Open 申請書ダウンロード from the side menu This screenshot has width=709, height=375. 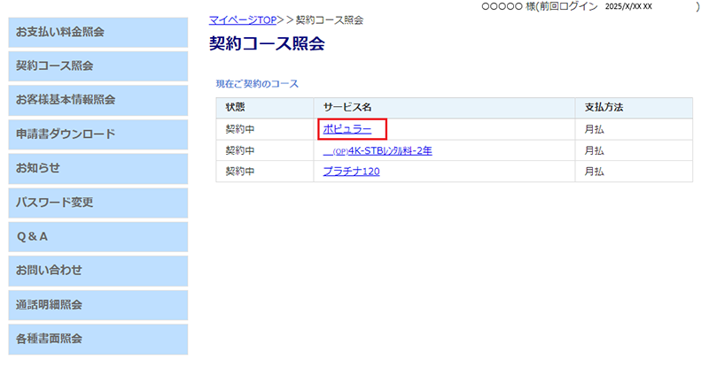(x=97, y=134)
